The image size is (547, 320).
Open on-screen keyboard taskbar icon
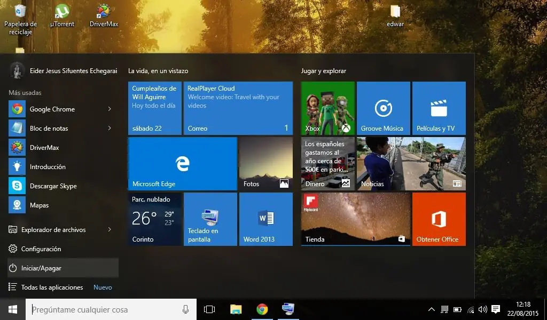pos(288,309)
